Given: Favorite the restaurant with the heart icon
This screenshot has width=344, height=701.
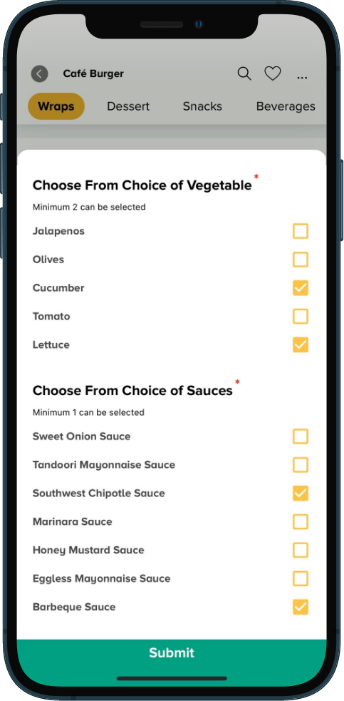Looking at the screenshot, I should click(273, 73).
